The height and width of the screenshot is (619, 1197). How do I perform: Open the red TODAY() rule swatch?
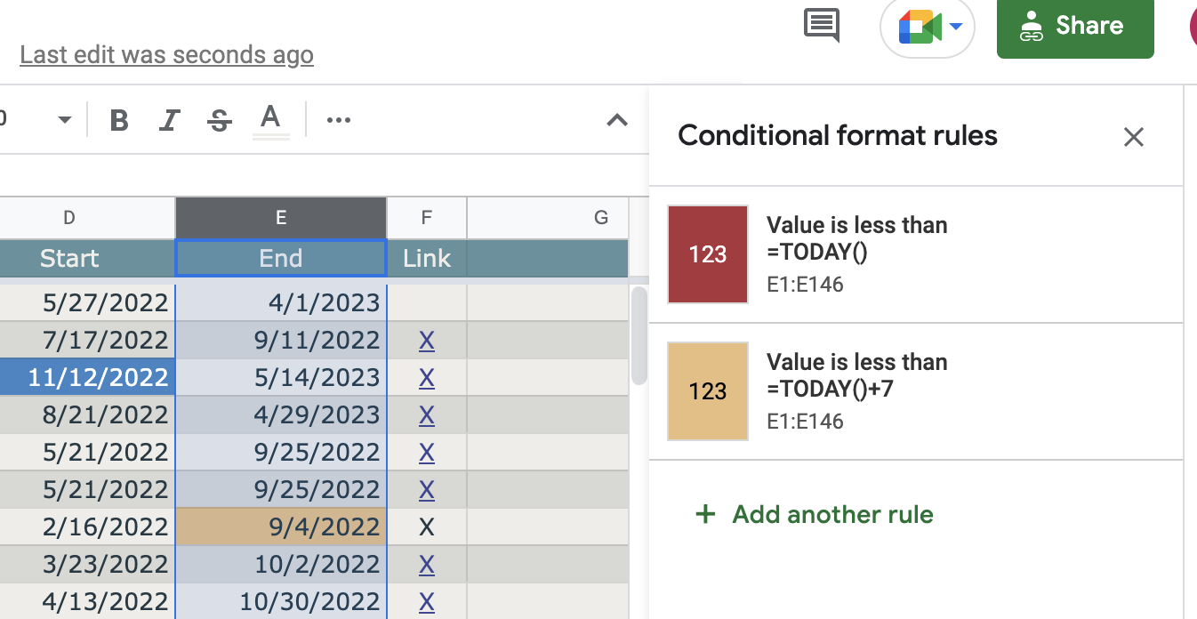point(708,254)
